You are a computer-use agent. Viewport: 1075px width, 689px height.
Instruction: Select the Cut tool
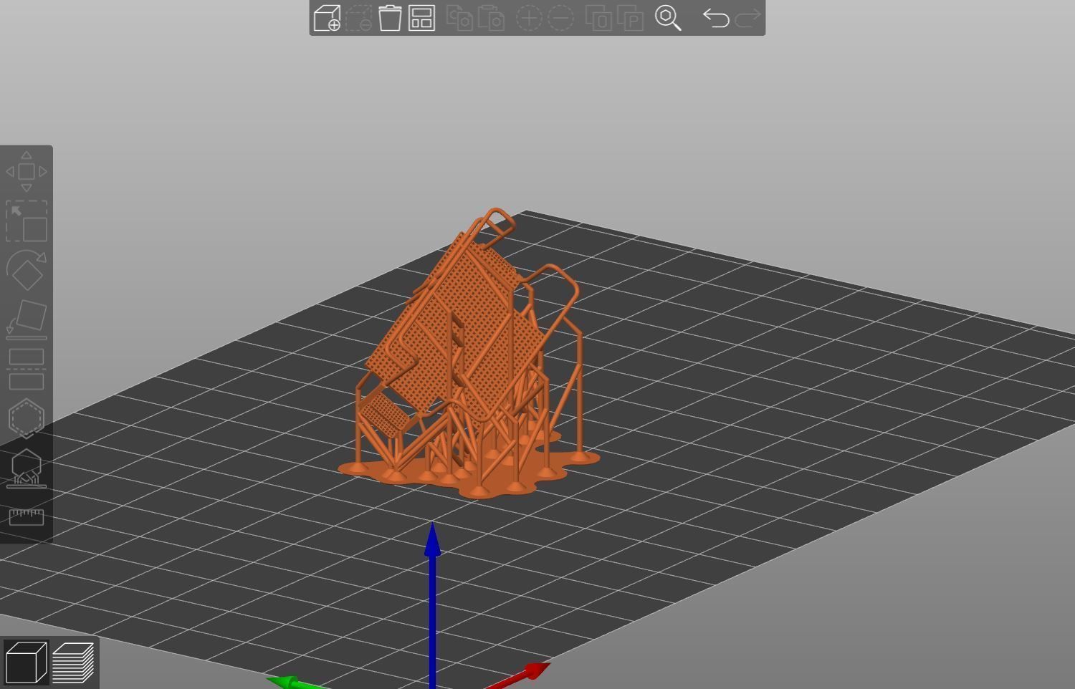point(27,369)
